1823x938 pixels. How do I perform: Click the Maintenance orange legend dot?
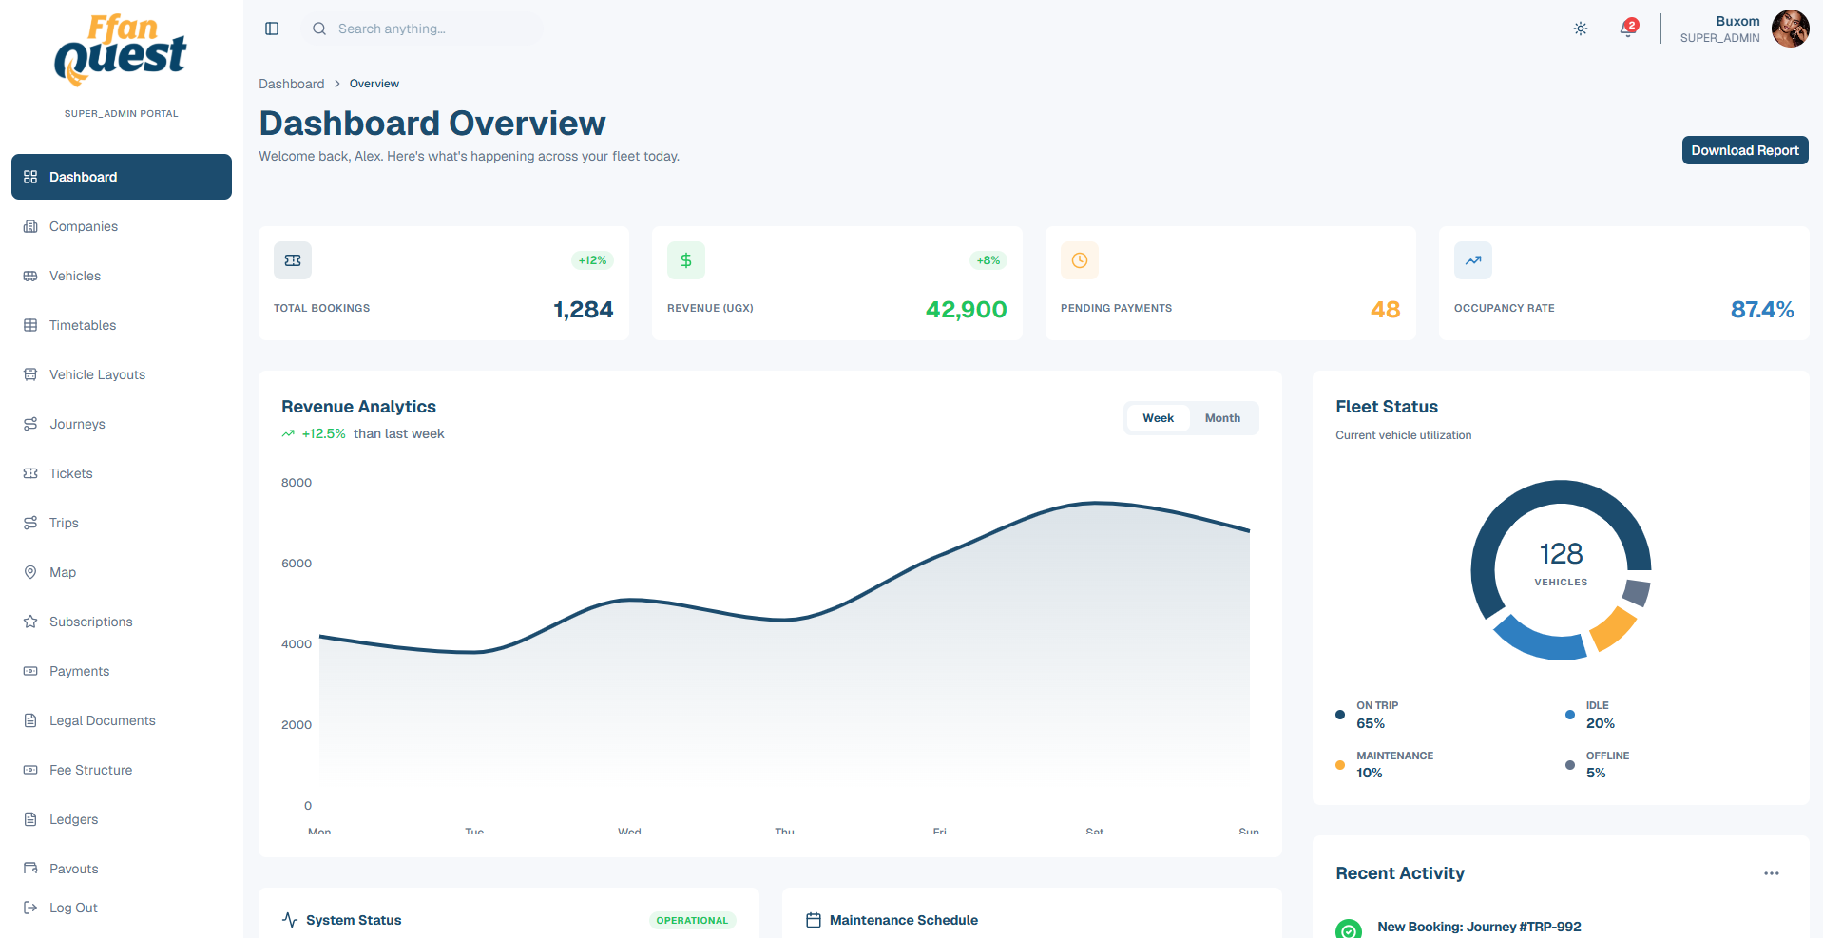pos(1340,765)
